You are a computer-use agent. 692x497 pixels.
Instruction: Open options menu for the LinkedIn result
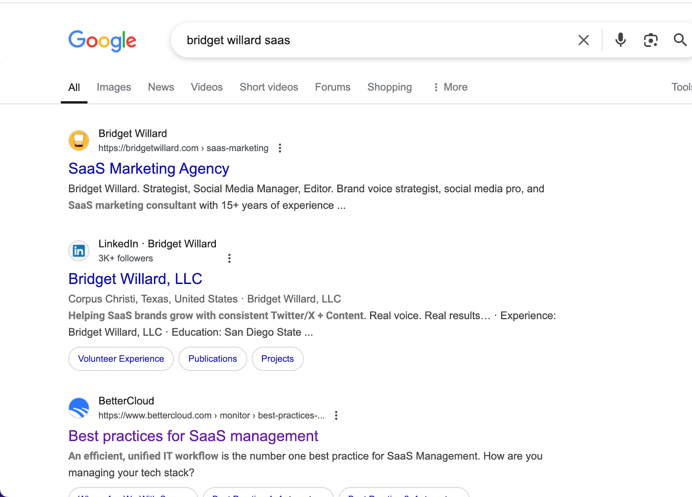(229, 258)
